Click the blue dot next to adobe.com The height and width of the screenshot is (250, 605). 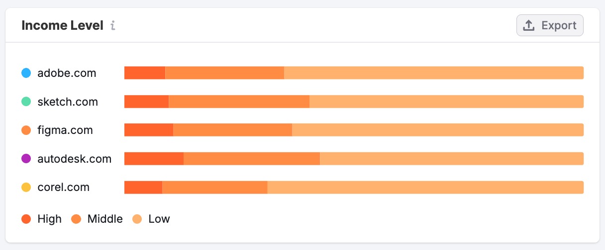coord(26,73)
